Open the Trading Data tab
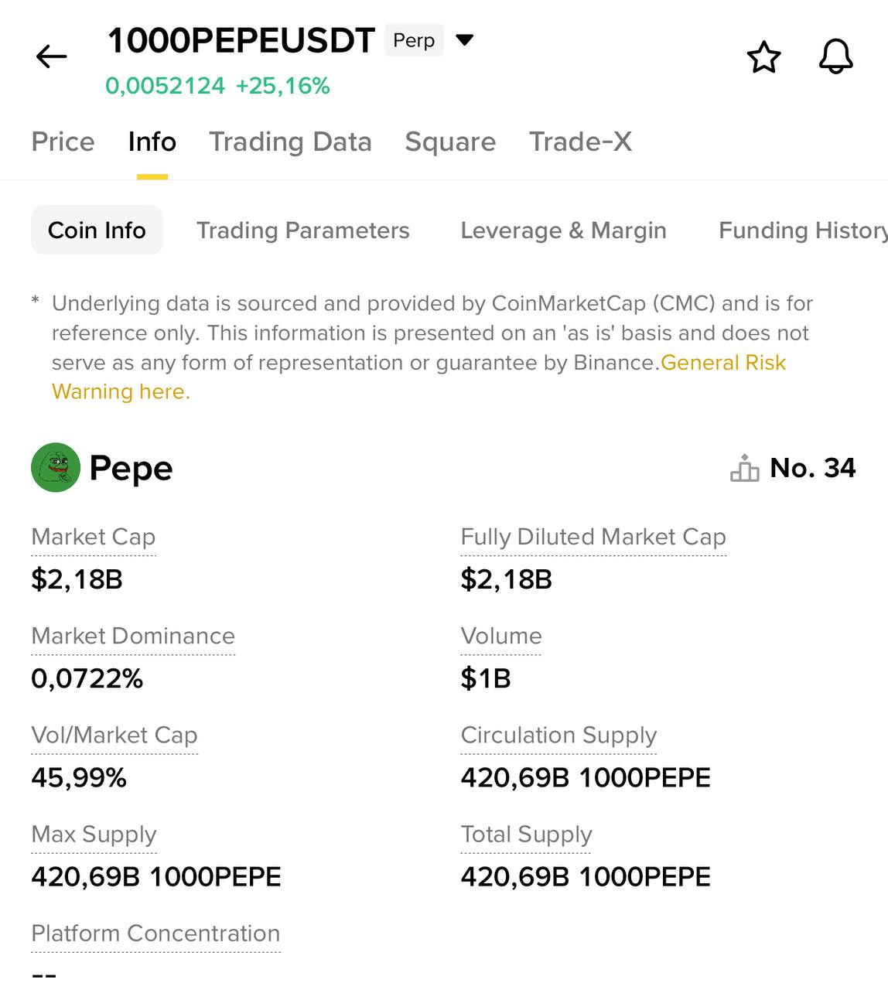 click(x=290, y=142)
